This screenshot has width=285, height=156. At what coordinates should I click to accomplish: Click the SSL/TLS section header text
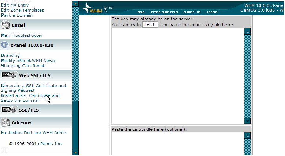[29, 110]
